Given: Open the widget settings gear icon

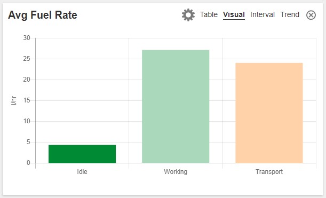Looking at the screenshot, I should click(x=188, y=15).
